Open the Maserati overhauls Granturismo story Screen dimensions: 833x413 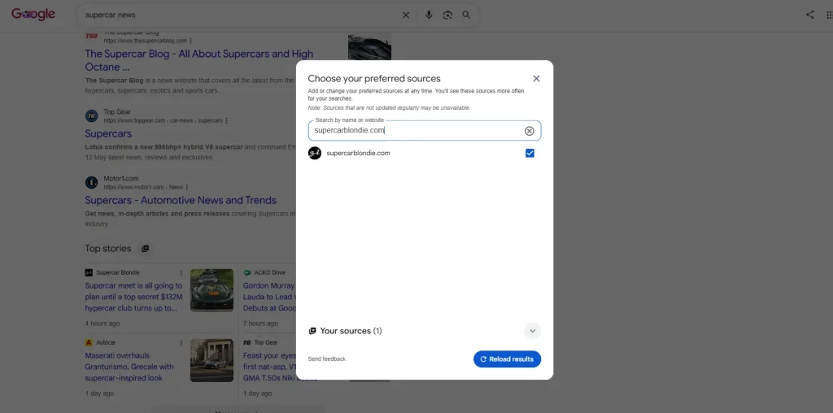coord(129,367)
